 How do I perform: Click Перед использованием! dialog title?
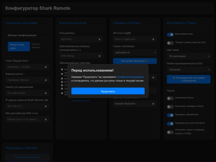coord(92,70)
